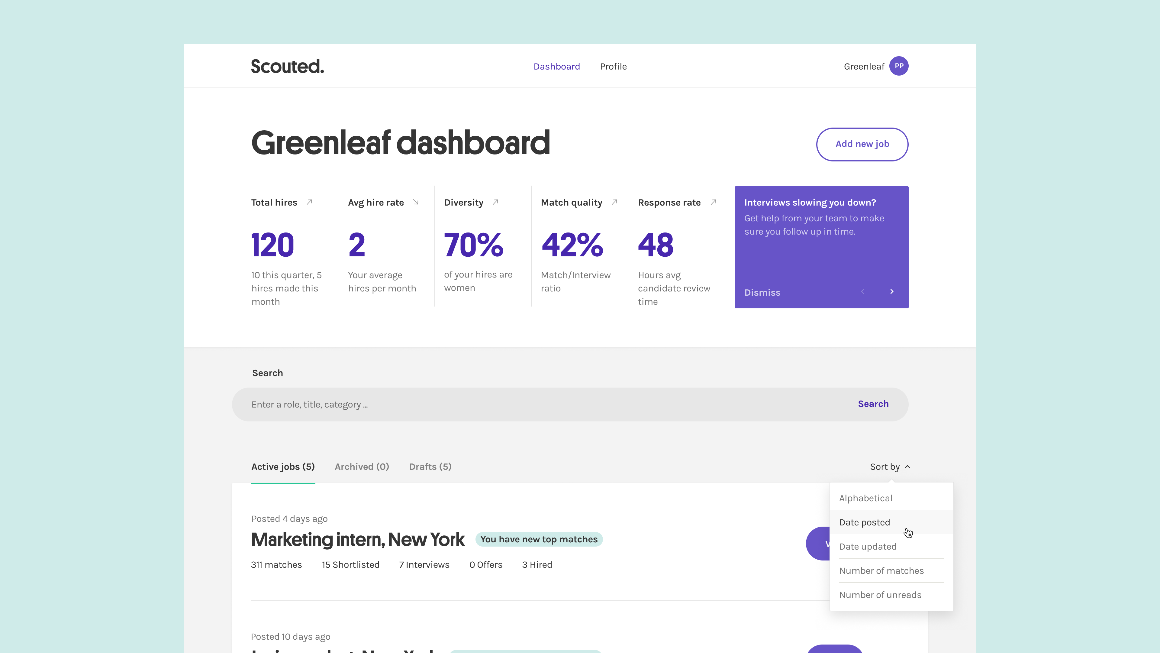Collapse the Sort by dropdown
This screenshot has height=653, width=1160.
(x=890, y=466)
